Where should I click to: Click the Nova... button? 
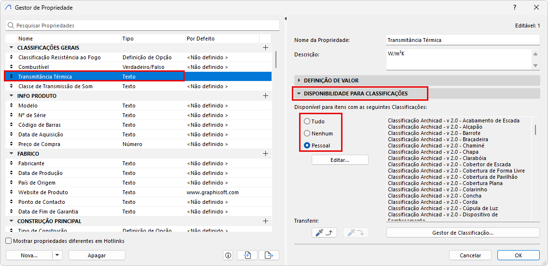pos(29,255)
